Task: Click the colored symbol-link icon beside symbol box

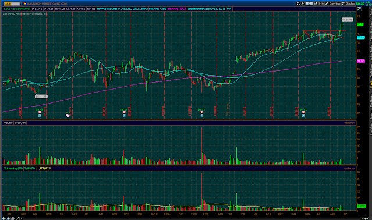Action: pyautogui.click(x=25, y=3)
